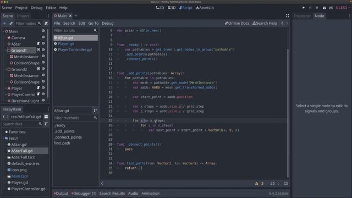Open Scene dock options three dots
The height and width of the screenshot is (198, 352).
coord(48,16)
